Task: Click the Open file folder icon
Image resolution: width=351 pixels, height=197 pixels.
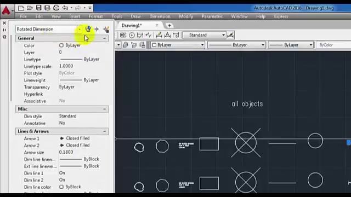Action: 30,8
